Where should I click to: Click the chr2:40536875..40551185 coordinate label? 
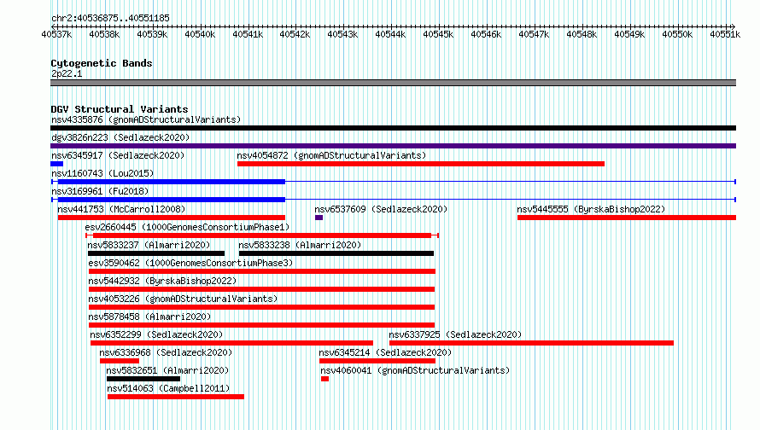(110, 19)
